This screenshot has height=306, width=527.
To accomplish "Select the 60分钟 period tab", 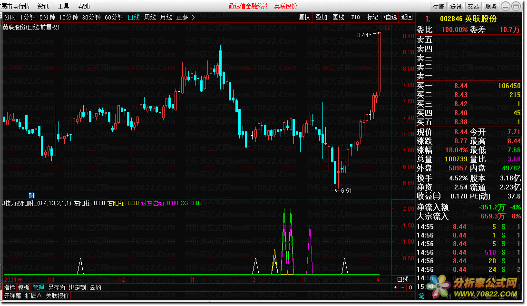I will 114,17.
